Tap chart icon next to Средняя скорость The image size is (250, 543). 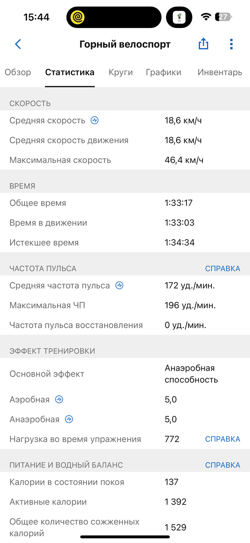click(94, 121)
